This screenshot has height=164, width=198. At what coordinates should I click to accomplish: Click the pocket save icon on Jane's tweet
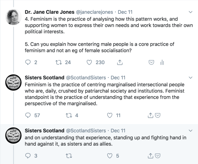coord(152,62)
